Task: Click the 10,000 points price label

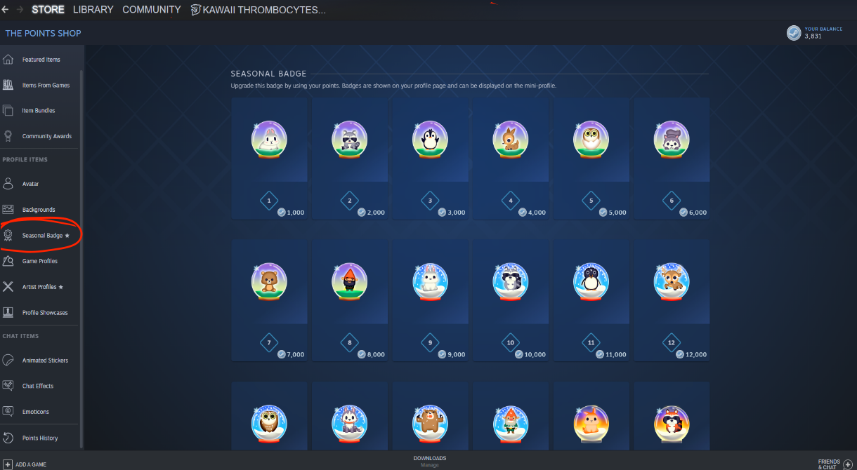Action: click(x=535, y=354)
